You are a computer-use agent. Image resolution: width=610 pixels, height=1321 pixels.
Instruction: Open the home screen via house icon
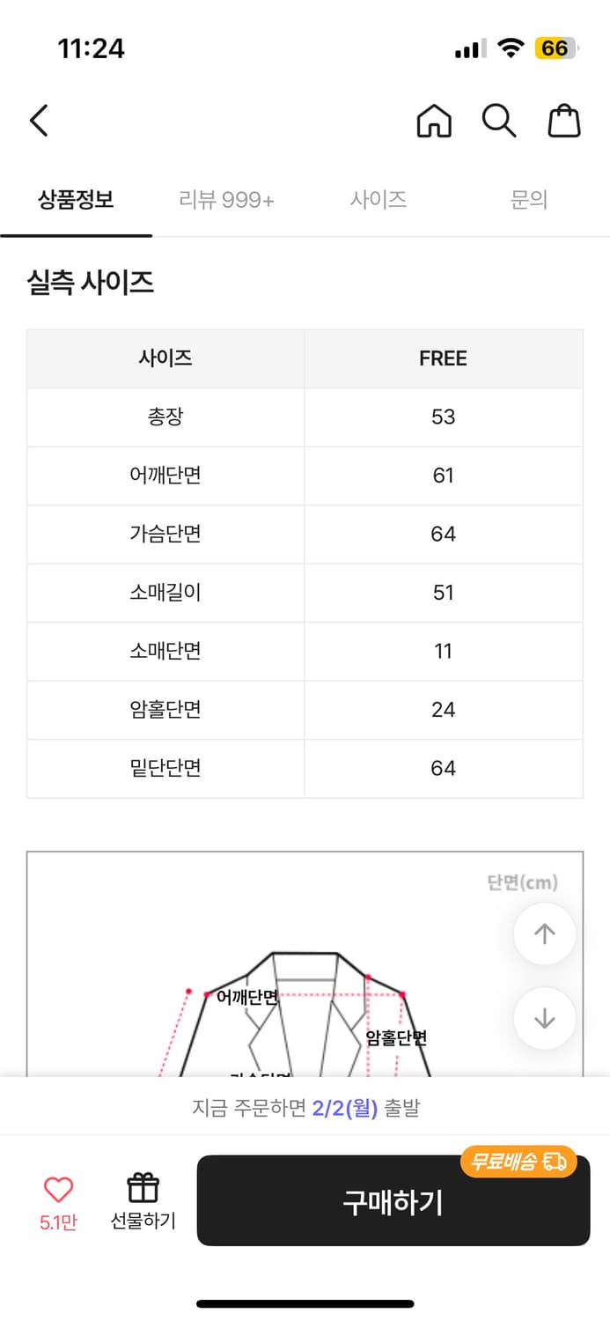(435, 121)
